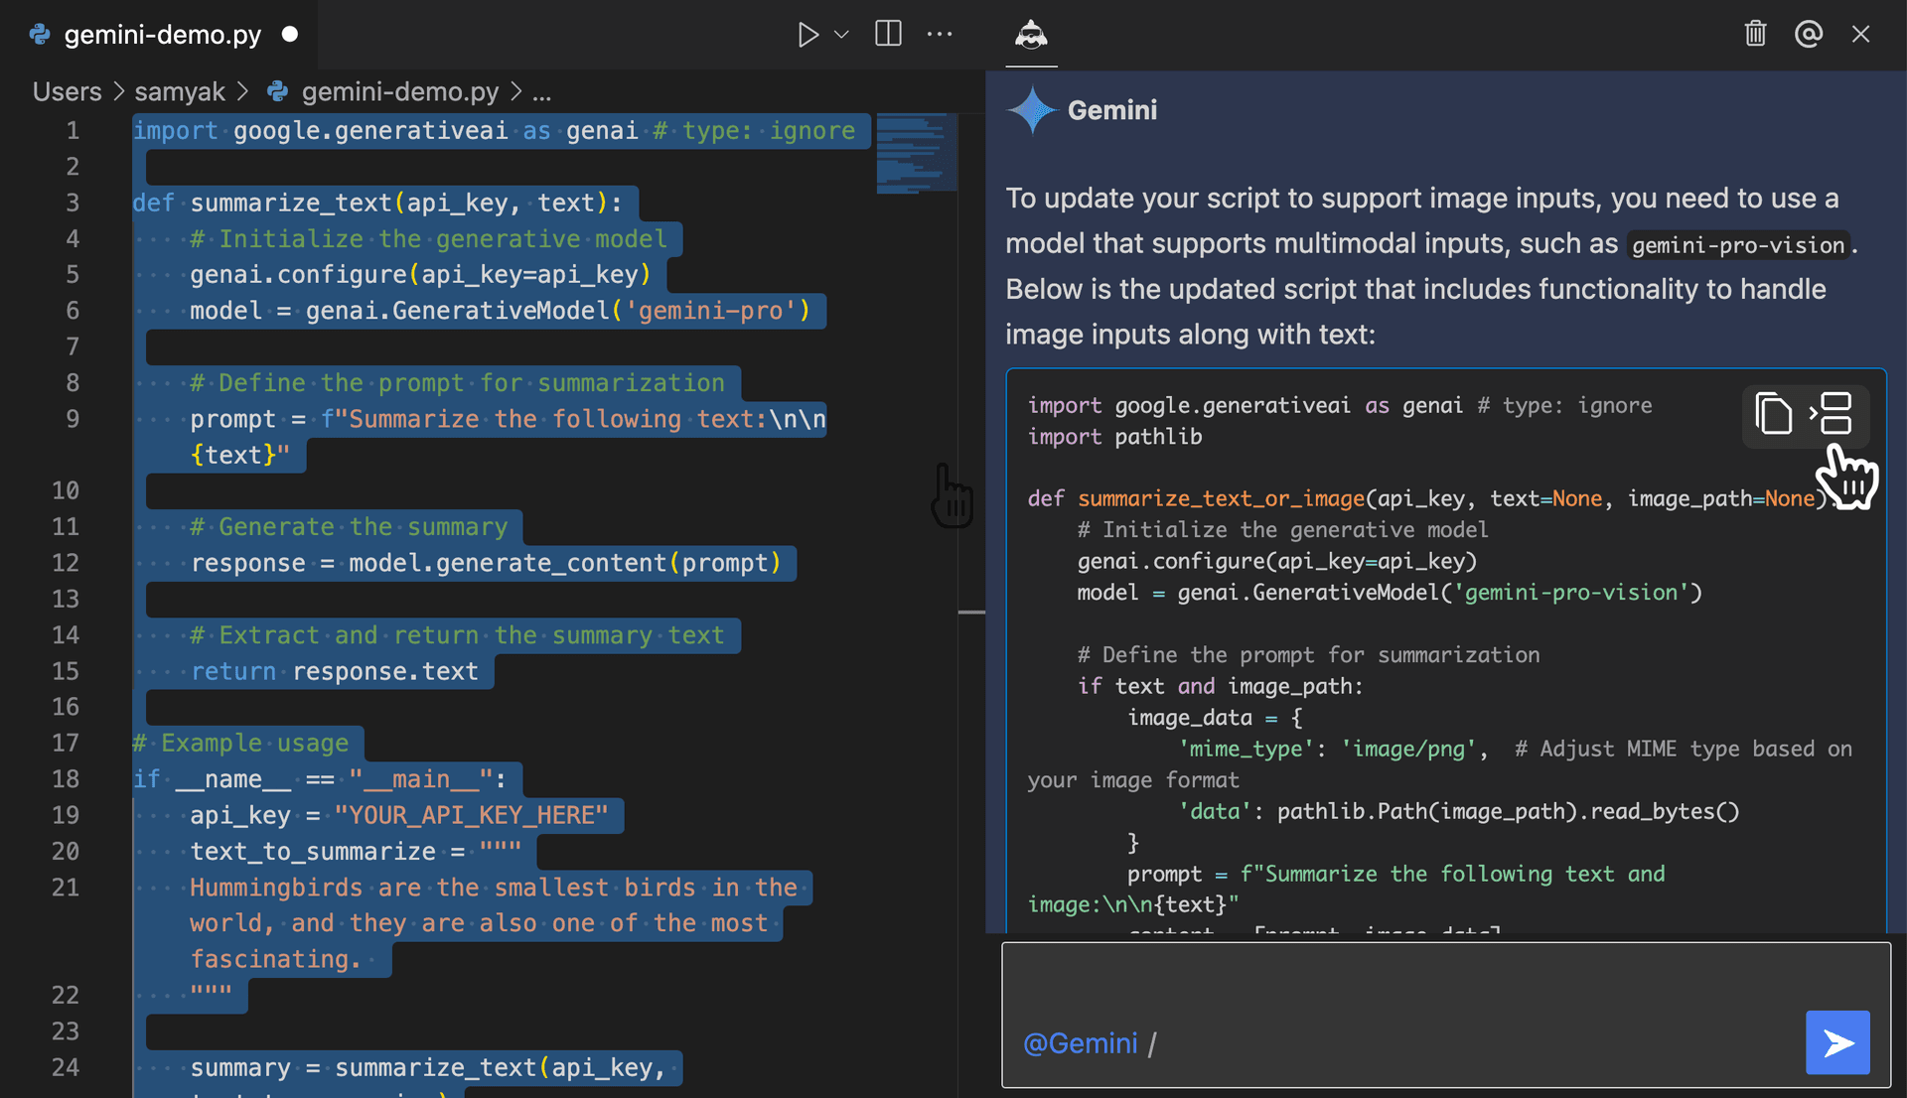The width and height of the screenshot is (1907, 1098).
Task: Click the Gemini response heading
Action: [x=1112, y=110]
